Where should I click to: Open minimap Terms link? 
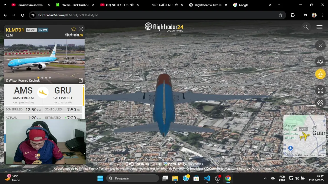[x=321, y=155]
